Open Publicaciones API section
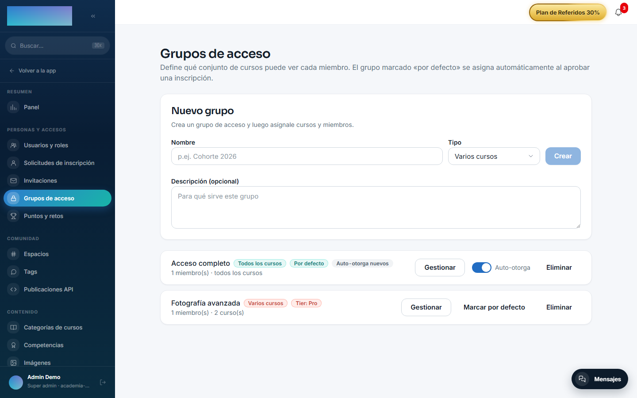 58,289
